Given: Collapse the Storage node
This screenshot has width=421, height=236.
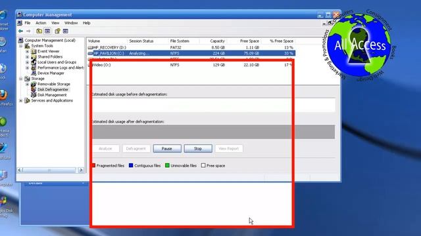Looking at the screenshot, I should click(20, 79).
